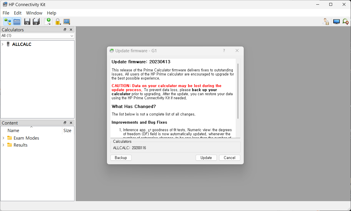Click the green chat bubble icon
The height and width of the screenshot is (211, 351).
point(345,21)
